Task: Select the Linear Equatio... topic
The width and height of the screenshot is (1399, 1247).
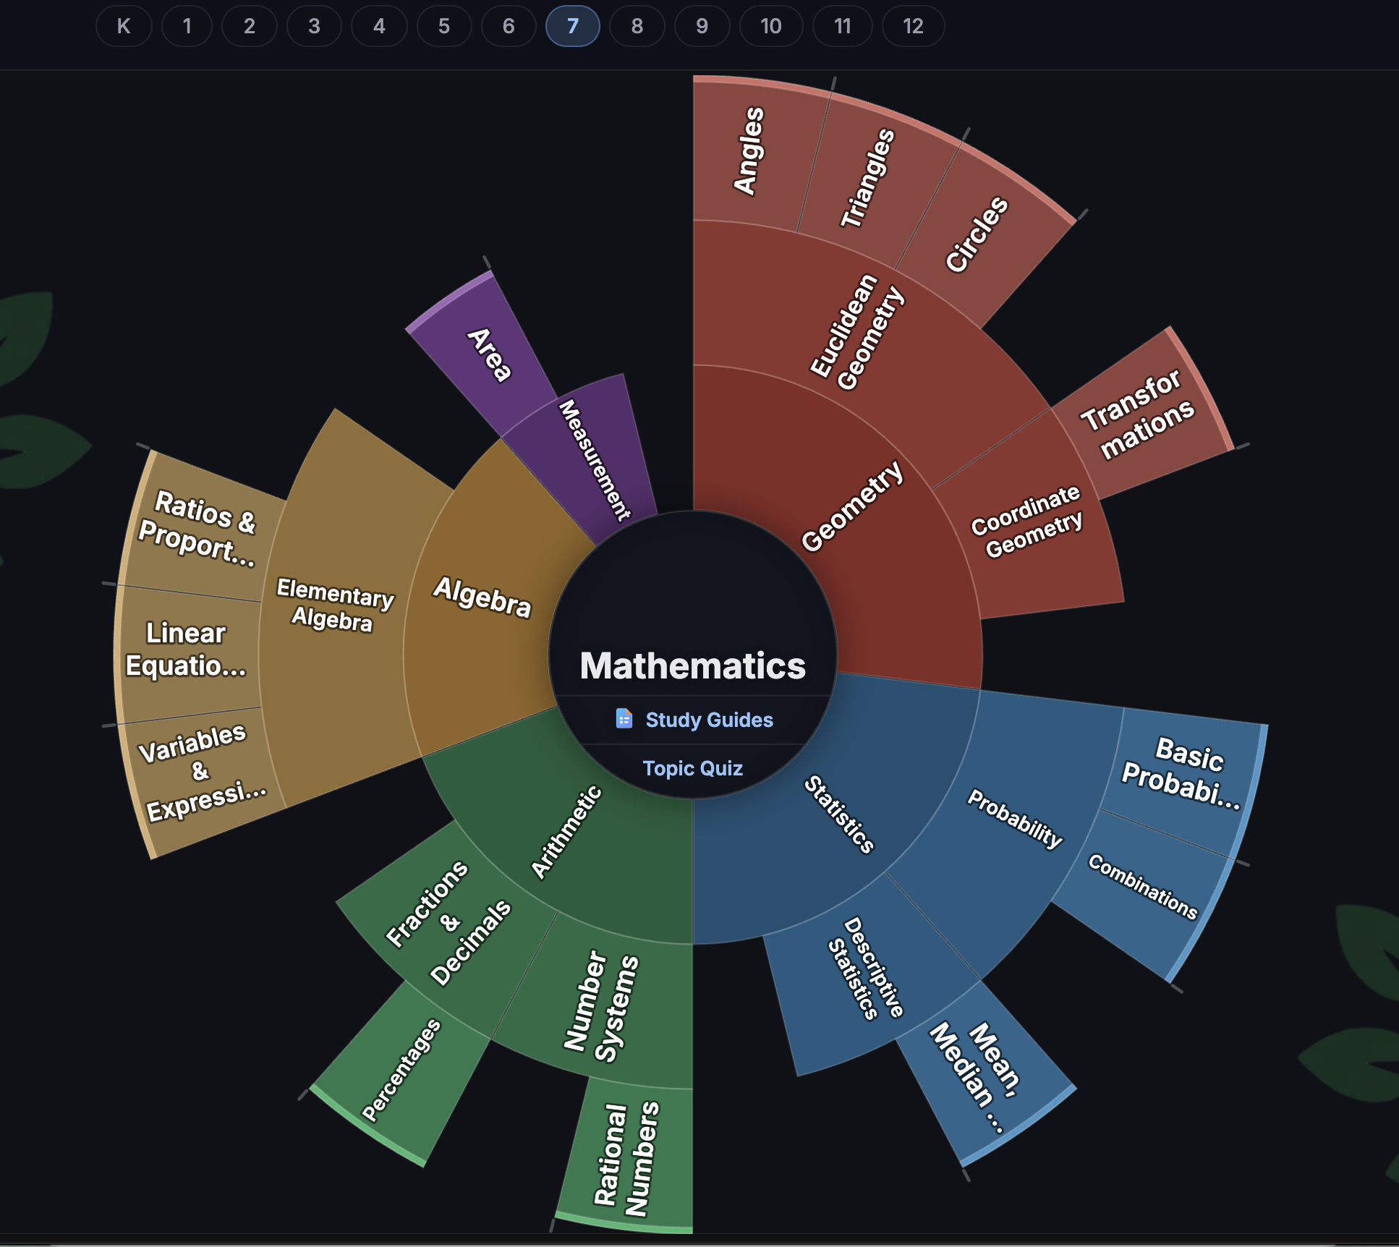Action: [187, 650]
